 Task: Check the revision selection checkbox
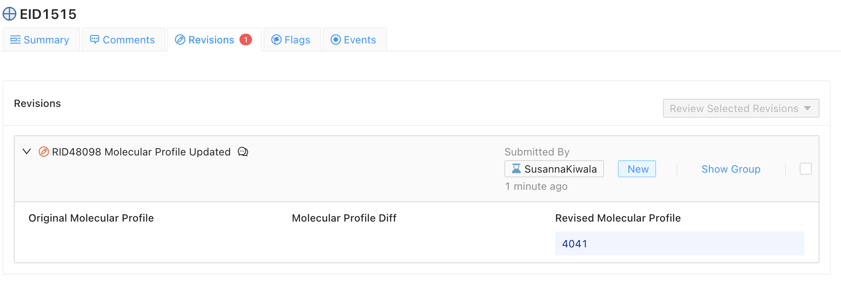(805, 169)
